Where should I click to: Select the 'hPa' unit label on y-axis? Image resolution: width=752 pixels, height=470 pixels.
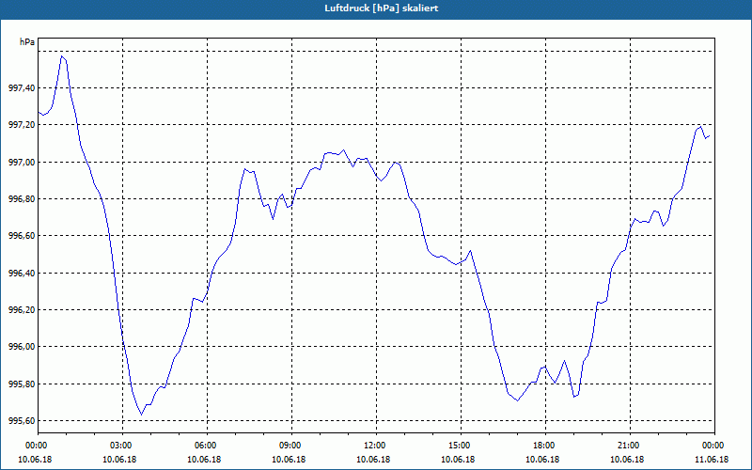(27, 42)
